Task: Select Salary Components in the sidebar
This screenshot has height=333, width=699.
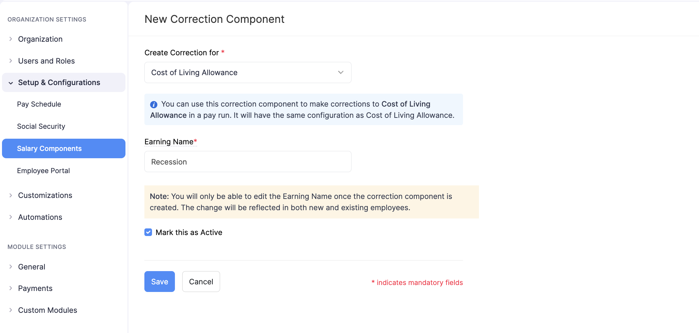Action: [49, 148]
